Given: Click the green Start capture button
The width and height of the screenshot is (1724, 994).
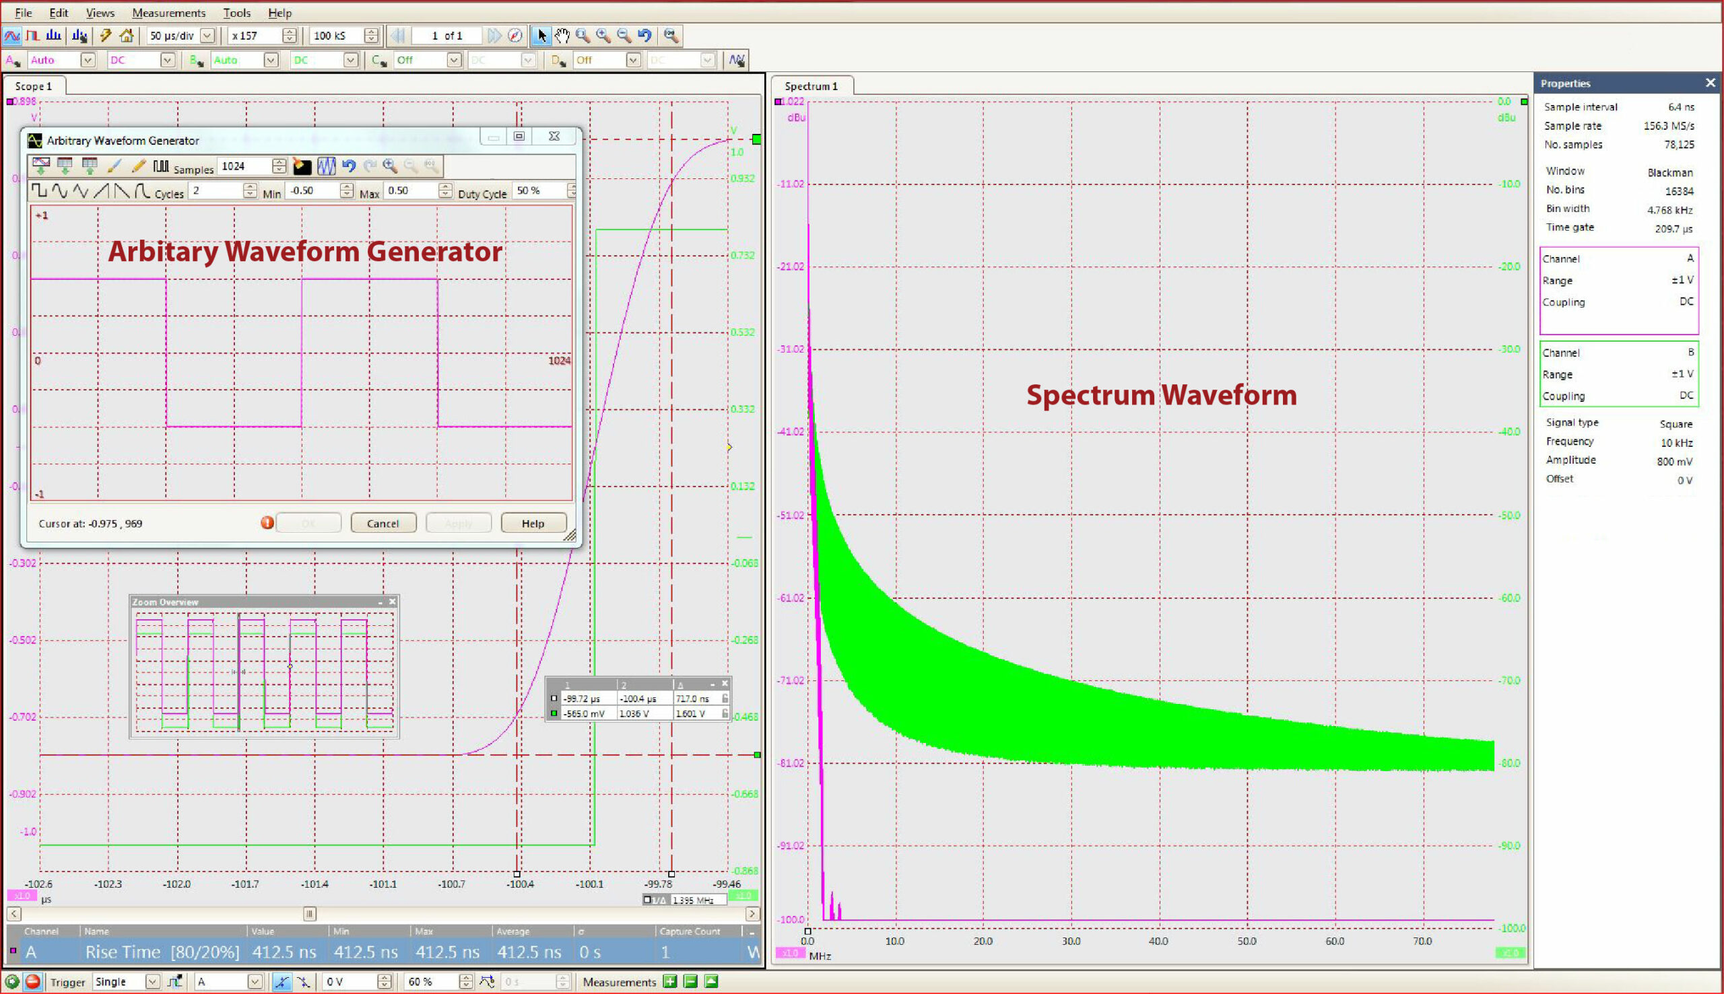Looking at the screenshot, I should pyautogui.click(x=11, y=982).
